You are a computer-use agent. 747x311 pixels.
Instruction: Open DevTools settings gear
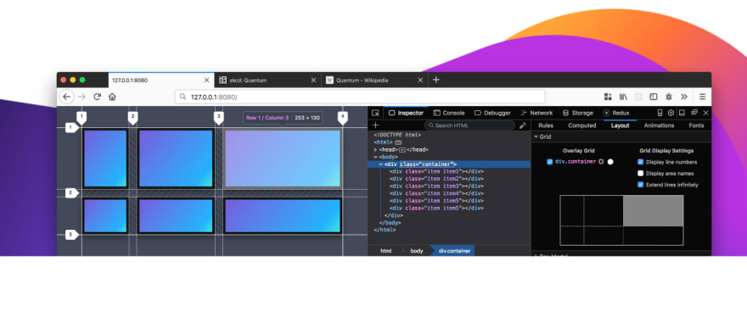coord(671,113)
